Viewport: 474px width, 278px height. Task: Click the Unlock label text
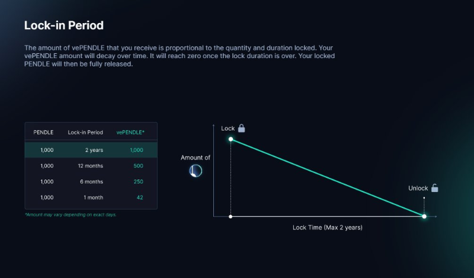(418, 188)
